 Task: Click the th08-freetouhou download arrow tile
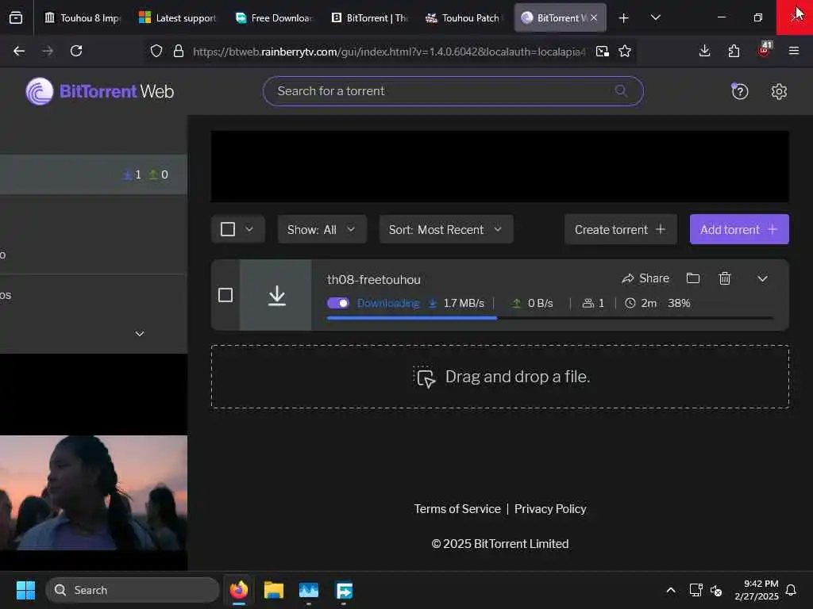(x=275, y=295)
